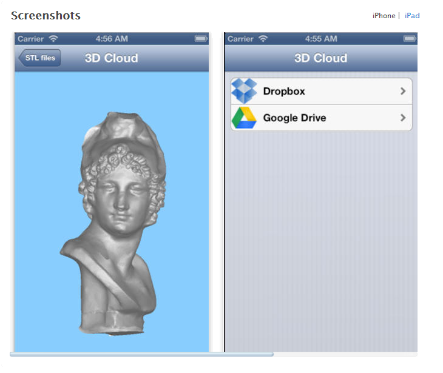Click the 3D Cloud title above the statue
The height and width of the screenshot is (373, 443).
(x=111, y=58)
